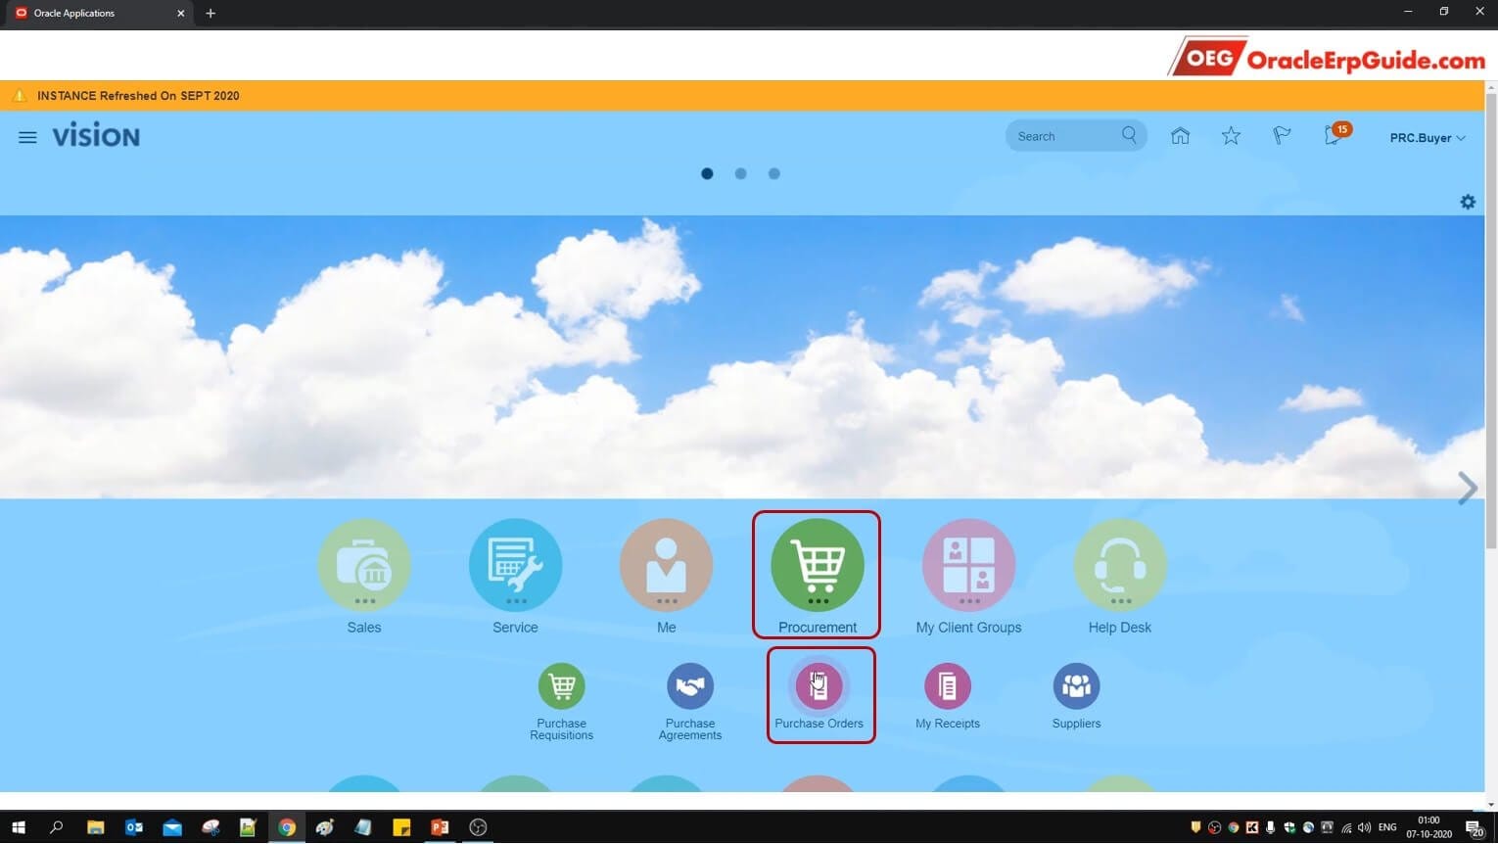This screenshot has height=844, width=1498.
Task: Launch Purchase Requisitions icon
Action: 561,686
